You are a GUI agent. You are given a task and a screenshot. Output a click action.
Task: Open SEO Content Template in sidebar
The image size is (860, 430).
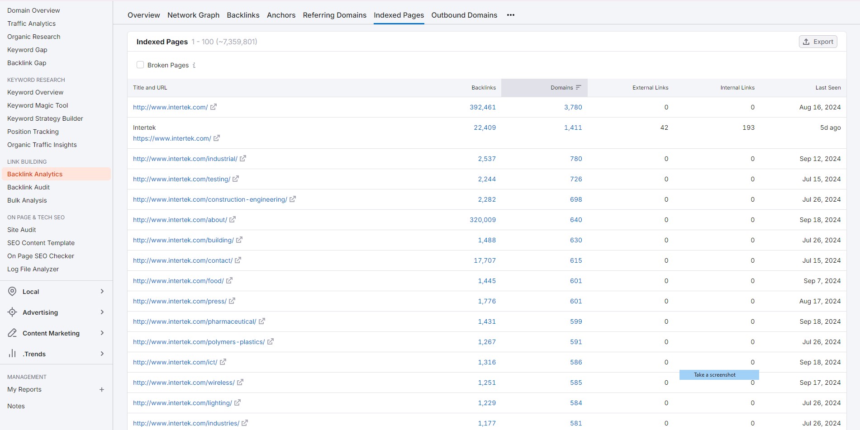41,243
